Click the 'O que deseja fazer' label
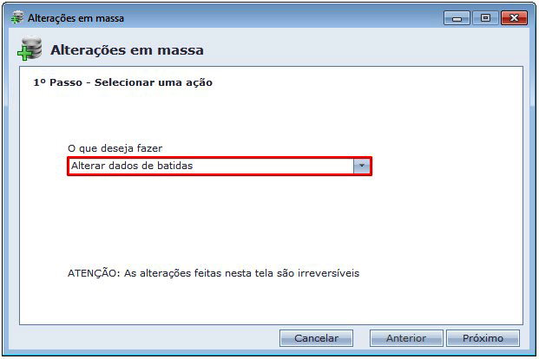This screenshot has width=539, height=359. 115,148
